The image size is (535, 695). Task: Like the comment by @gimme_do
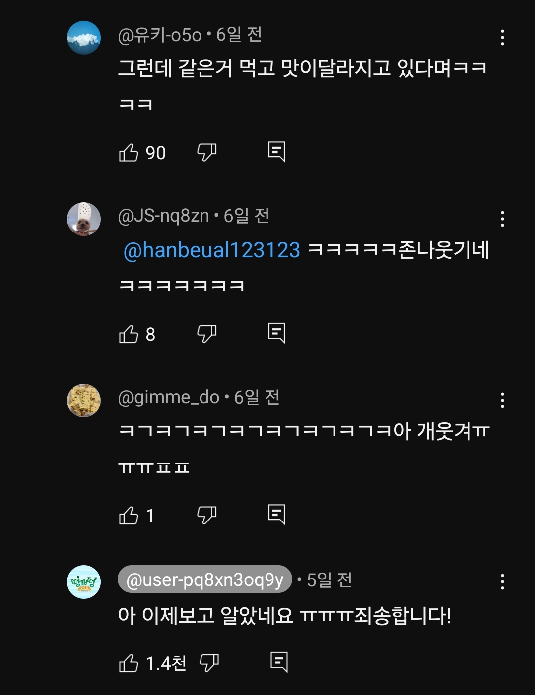click(129, 515)
